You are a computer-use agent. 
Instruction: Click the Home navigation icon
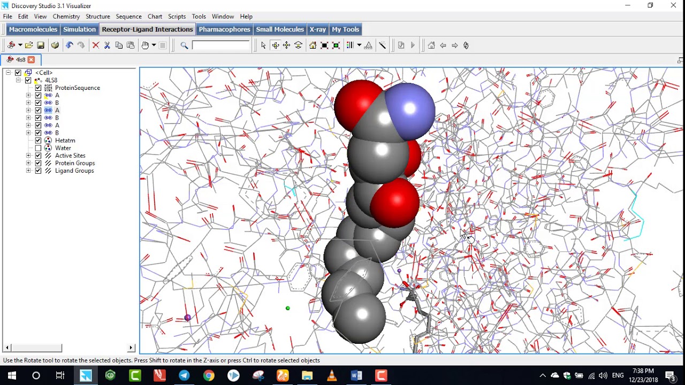click(x=431, y=45)
